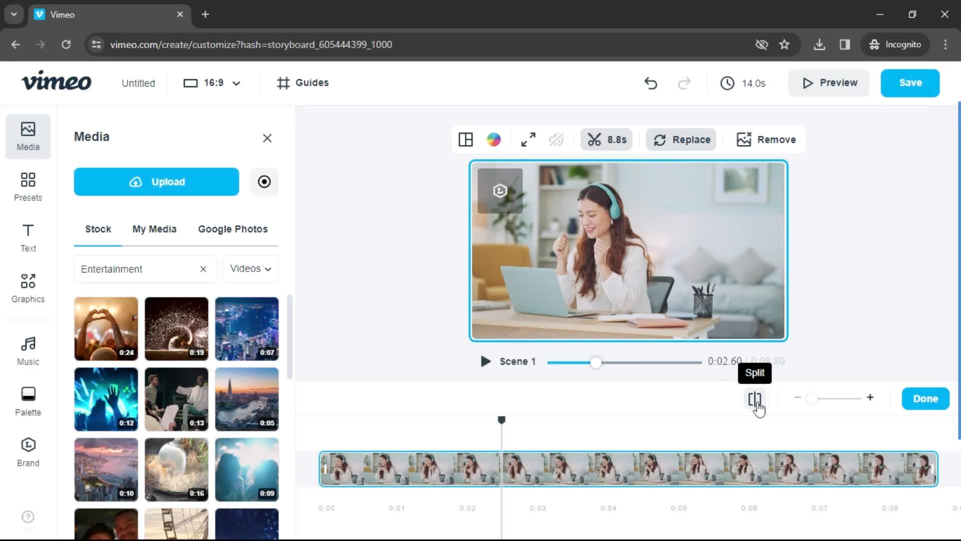Click the layout grid icon above the preview

(x=465, y=140)
